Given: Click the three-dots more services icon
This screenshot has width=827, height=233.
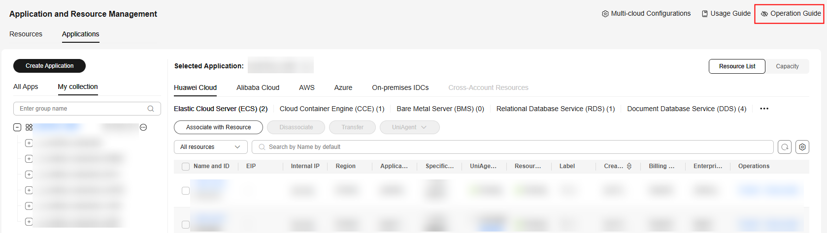Looking at the screenshot, I should coord(764,109).
